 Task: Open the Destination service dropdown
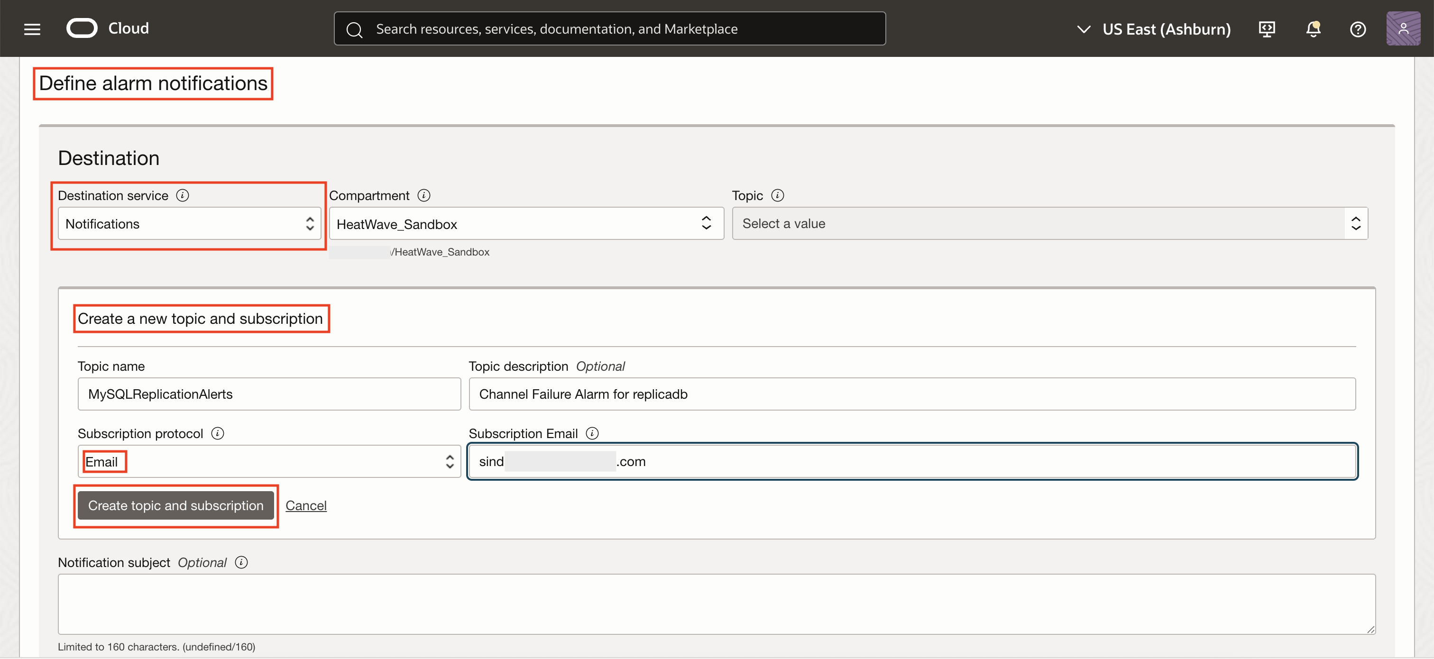pos(189,223)
